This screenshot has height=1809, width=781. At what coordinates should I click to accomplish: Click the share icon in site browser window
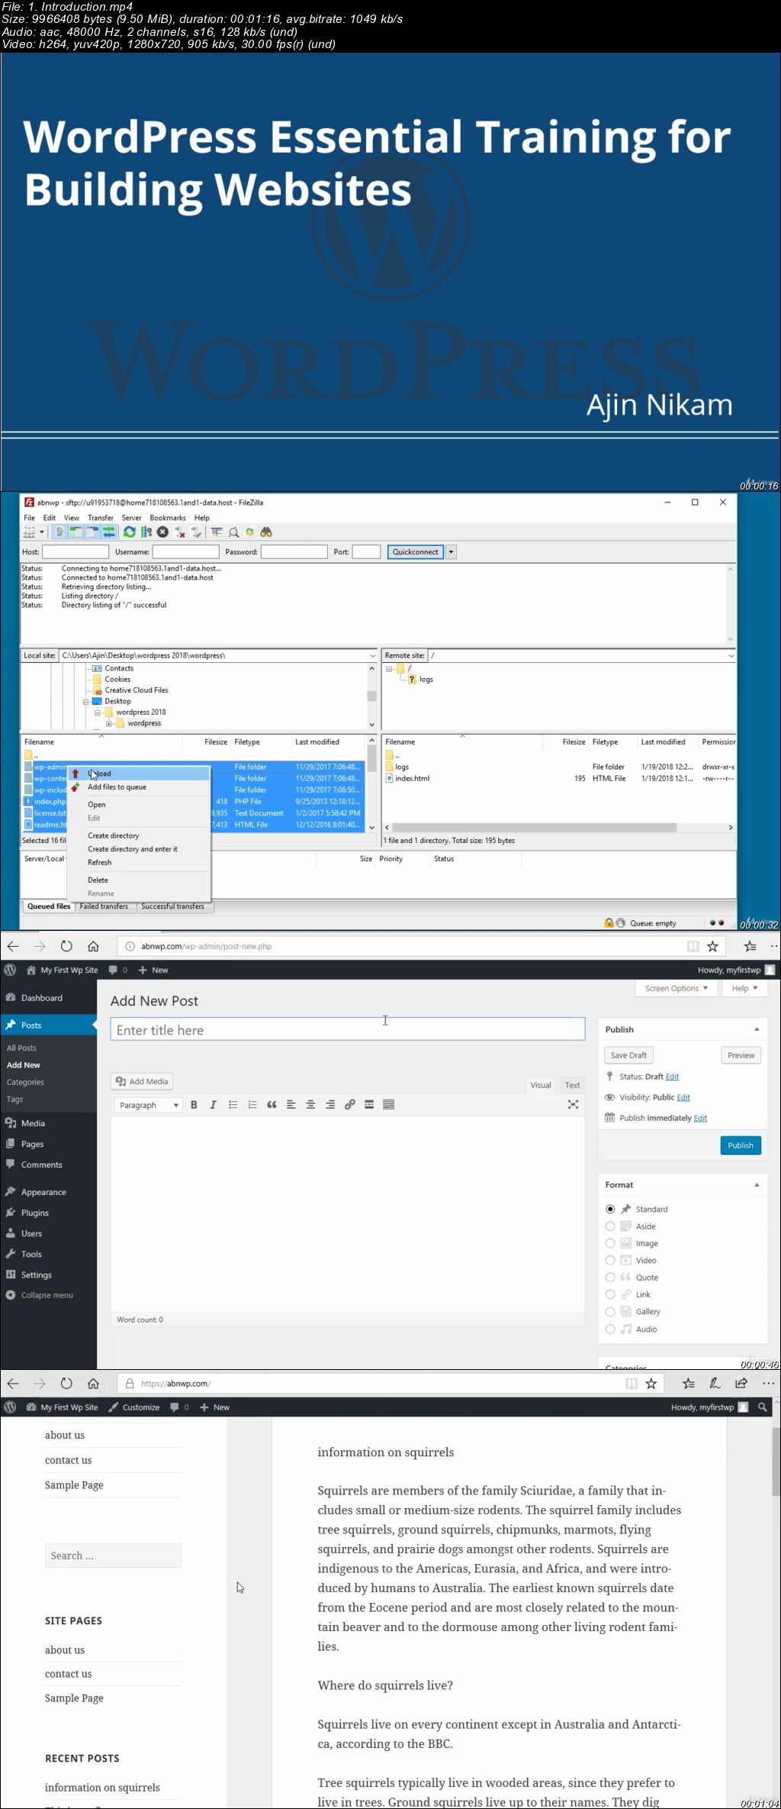pyautogui.click(x=741, y=1384)
